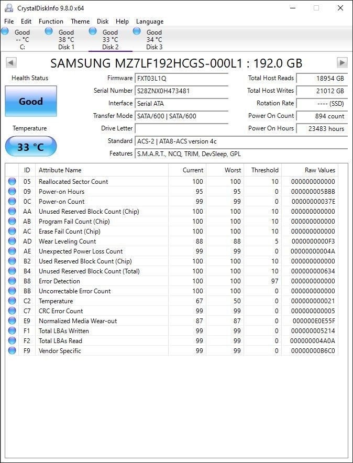Click the Rotation Rate value
This screenshot has width=353, height=463.
(322, 103)
